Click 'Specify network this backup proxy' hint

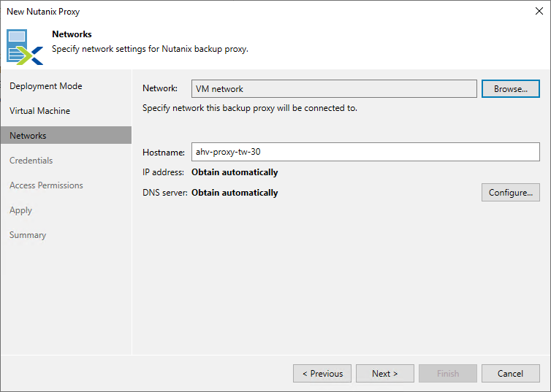pyautogui.click(x=250, y=108)
